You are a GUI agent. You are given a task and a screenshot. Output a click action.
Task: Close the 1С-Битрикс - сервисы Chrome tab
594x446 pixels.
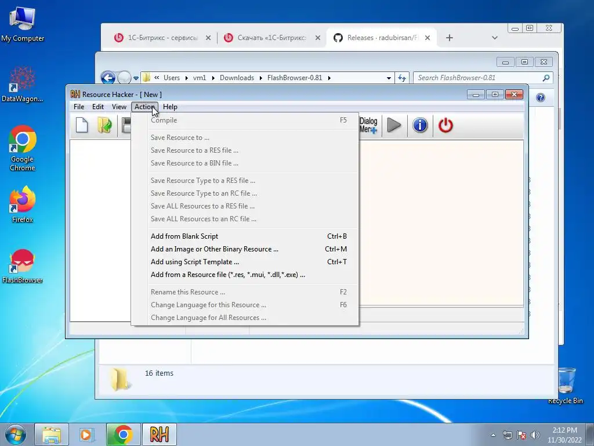(208, 38)
